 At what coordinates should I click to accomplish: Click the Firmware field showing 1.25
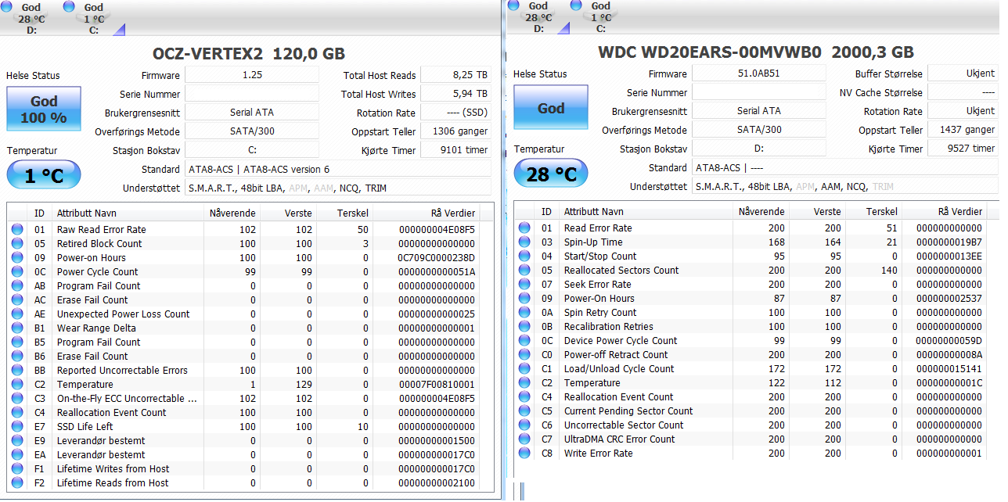pyautogui.click(x=252, y=75)
